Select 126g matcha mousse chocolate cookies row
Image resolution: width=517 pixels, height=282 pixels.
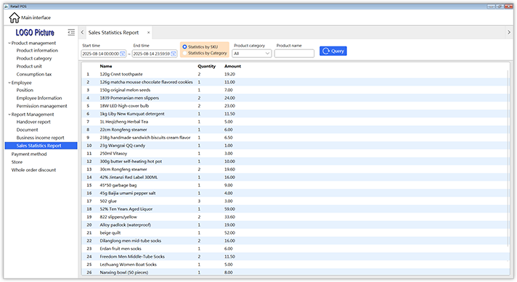[295, 82]
